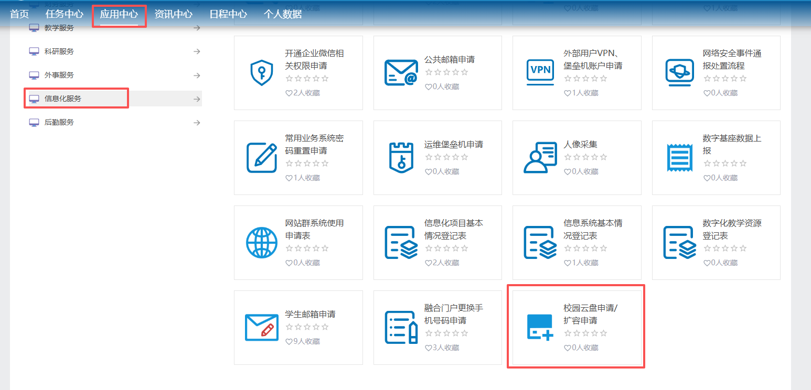Open the 个人数据 menu tab
811x390 pixels.
(x=282, y=14)
